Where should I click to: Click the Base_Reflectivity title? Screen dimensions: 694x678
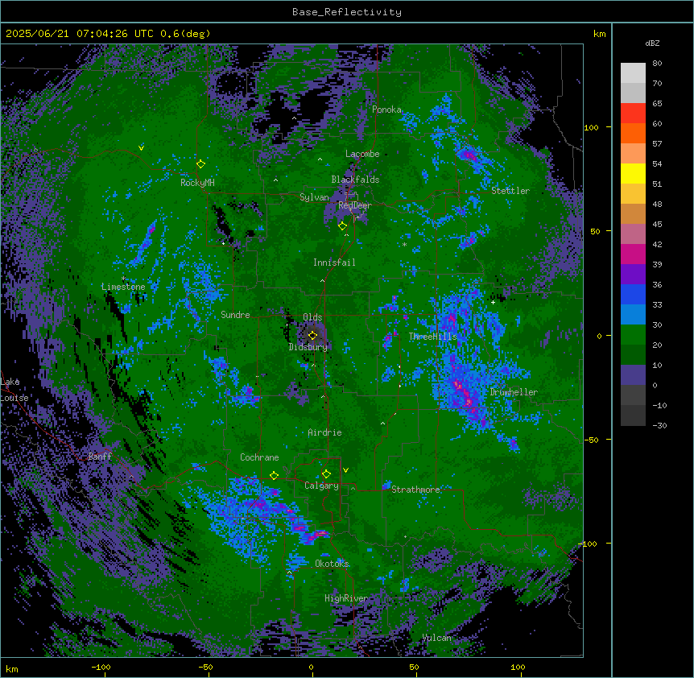(347, 12)
